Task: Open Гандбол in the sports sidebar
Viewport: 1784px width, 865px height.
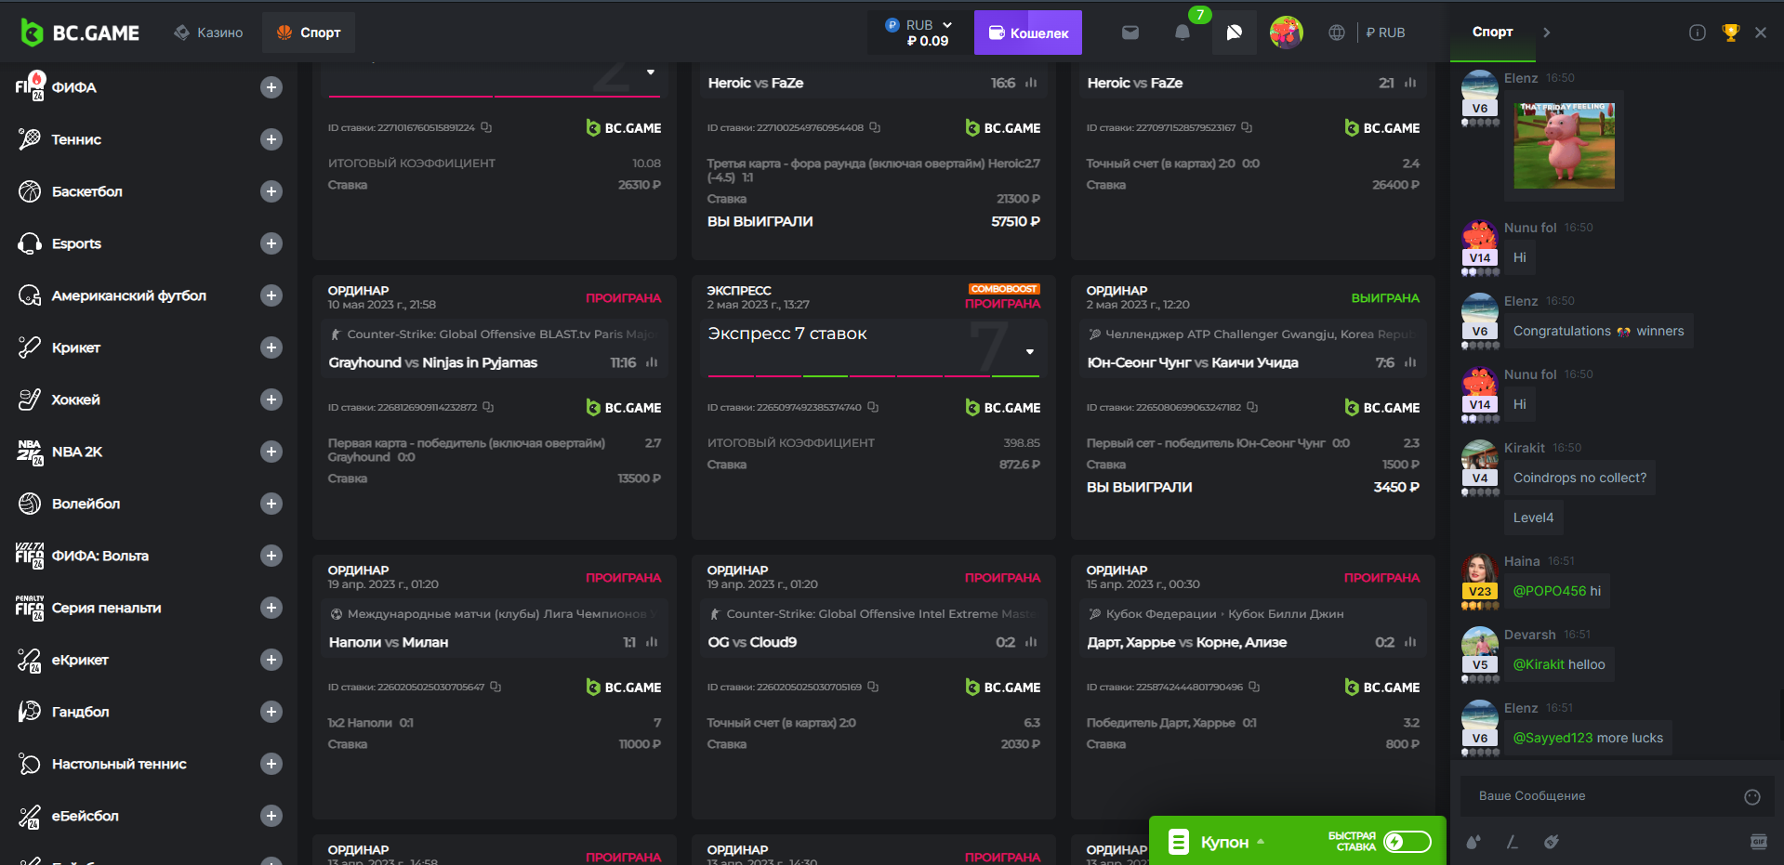Action: pyautogui.click(x=80, y=712)
